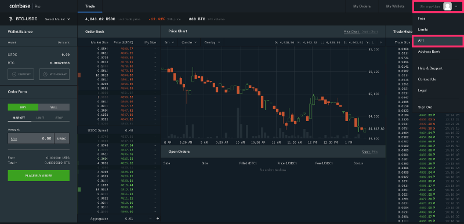The image size is (464, 224).
Task: Click the Amount input field
Action: [31, 138]
